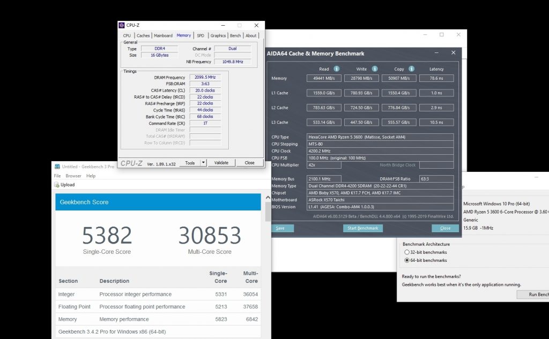549x339 pixels.
Task: Click the up arrow of the Geekbench scrollbar
Action: point(268,198)
